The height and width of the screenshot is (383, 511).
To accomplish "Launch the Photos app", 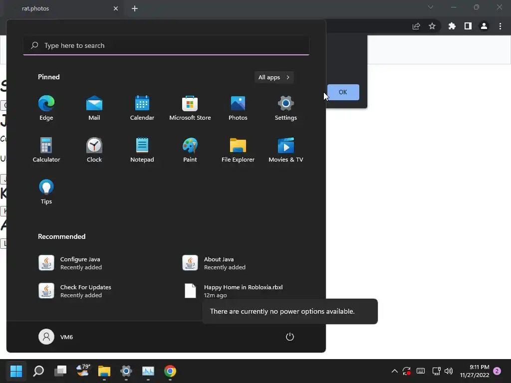I will (x=238, y=108).
